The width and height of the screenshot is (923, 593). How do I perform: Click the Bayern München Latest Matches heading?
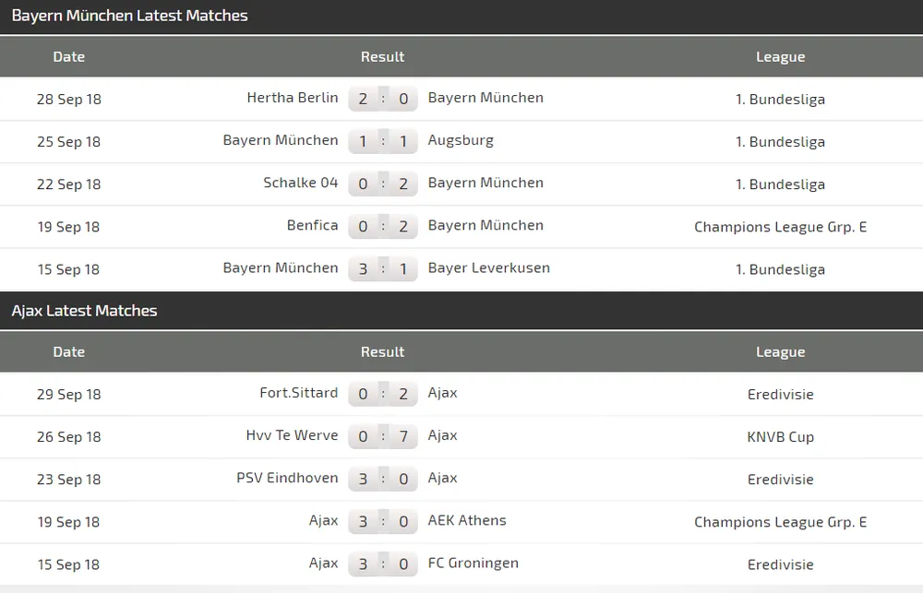pos(129,16)
